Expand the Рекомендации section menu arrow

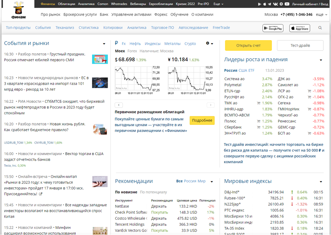tap(212, 182)
